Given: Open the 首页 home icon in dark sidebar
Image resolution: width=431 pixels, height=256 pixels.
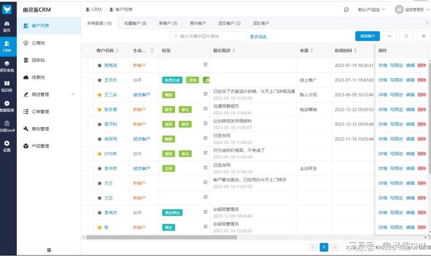Looking at the screenshot, I should click(7, 27).
